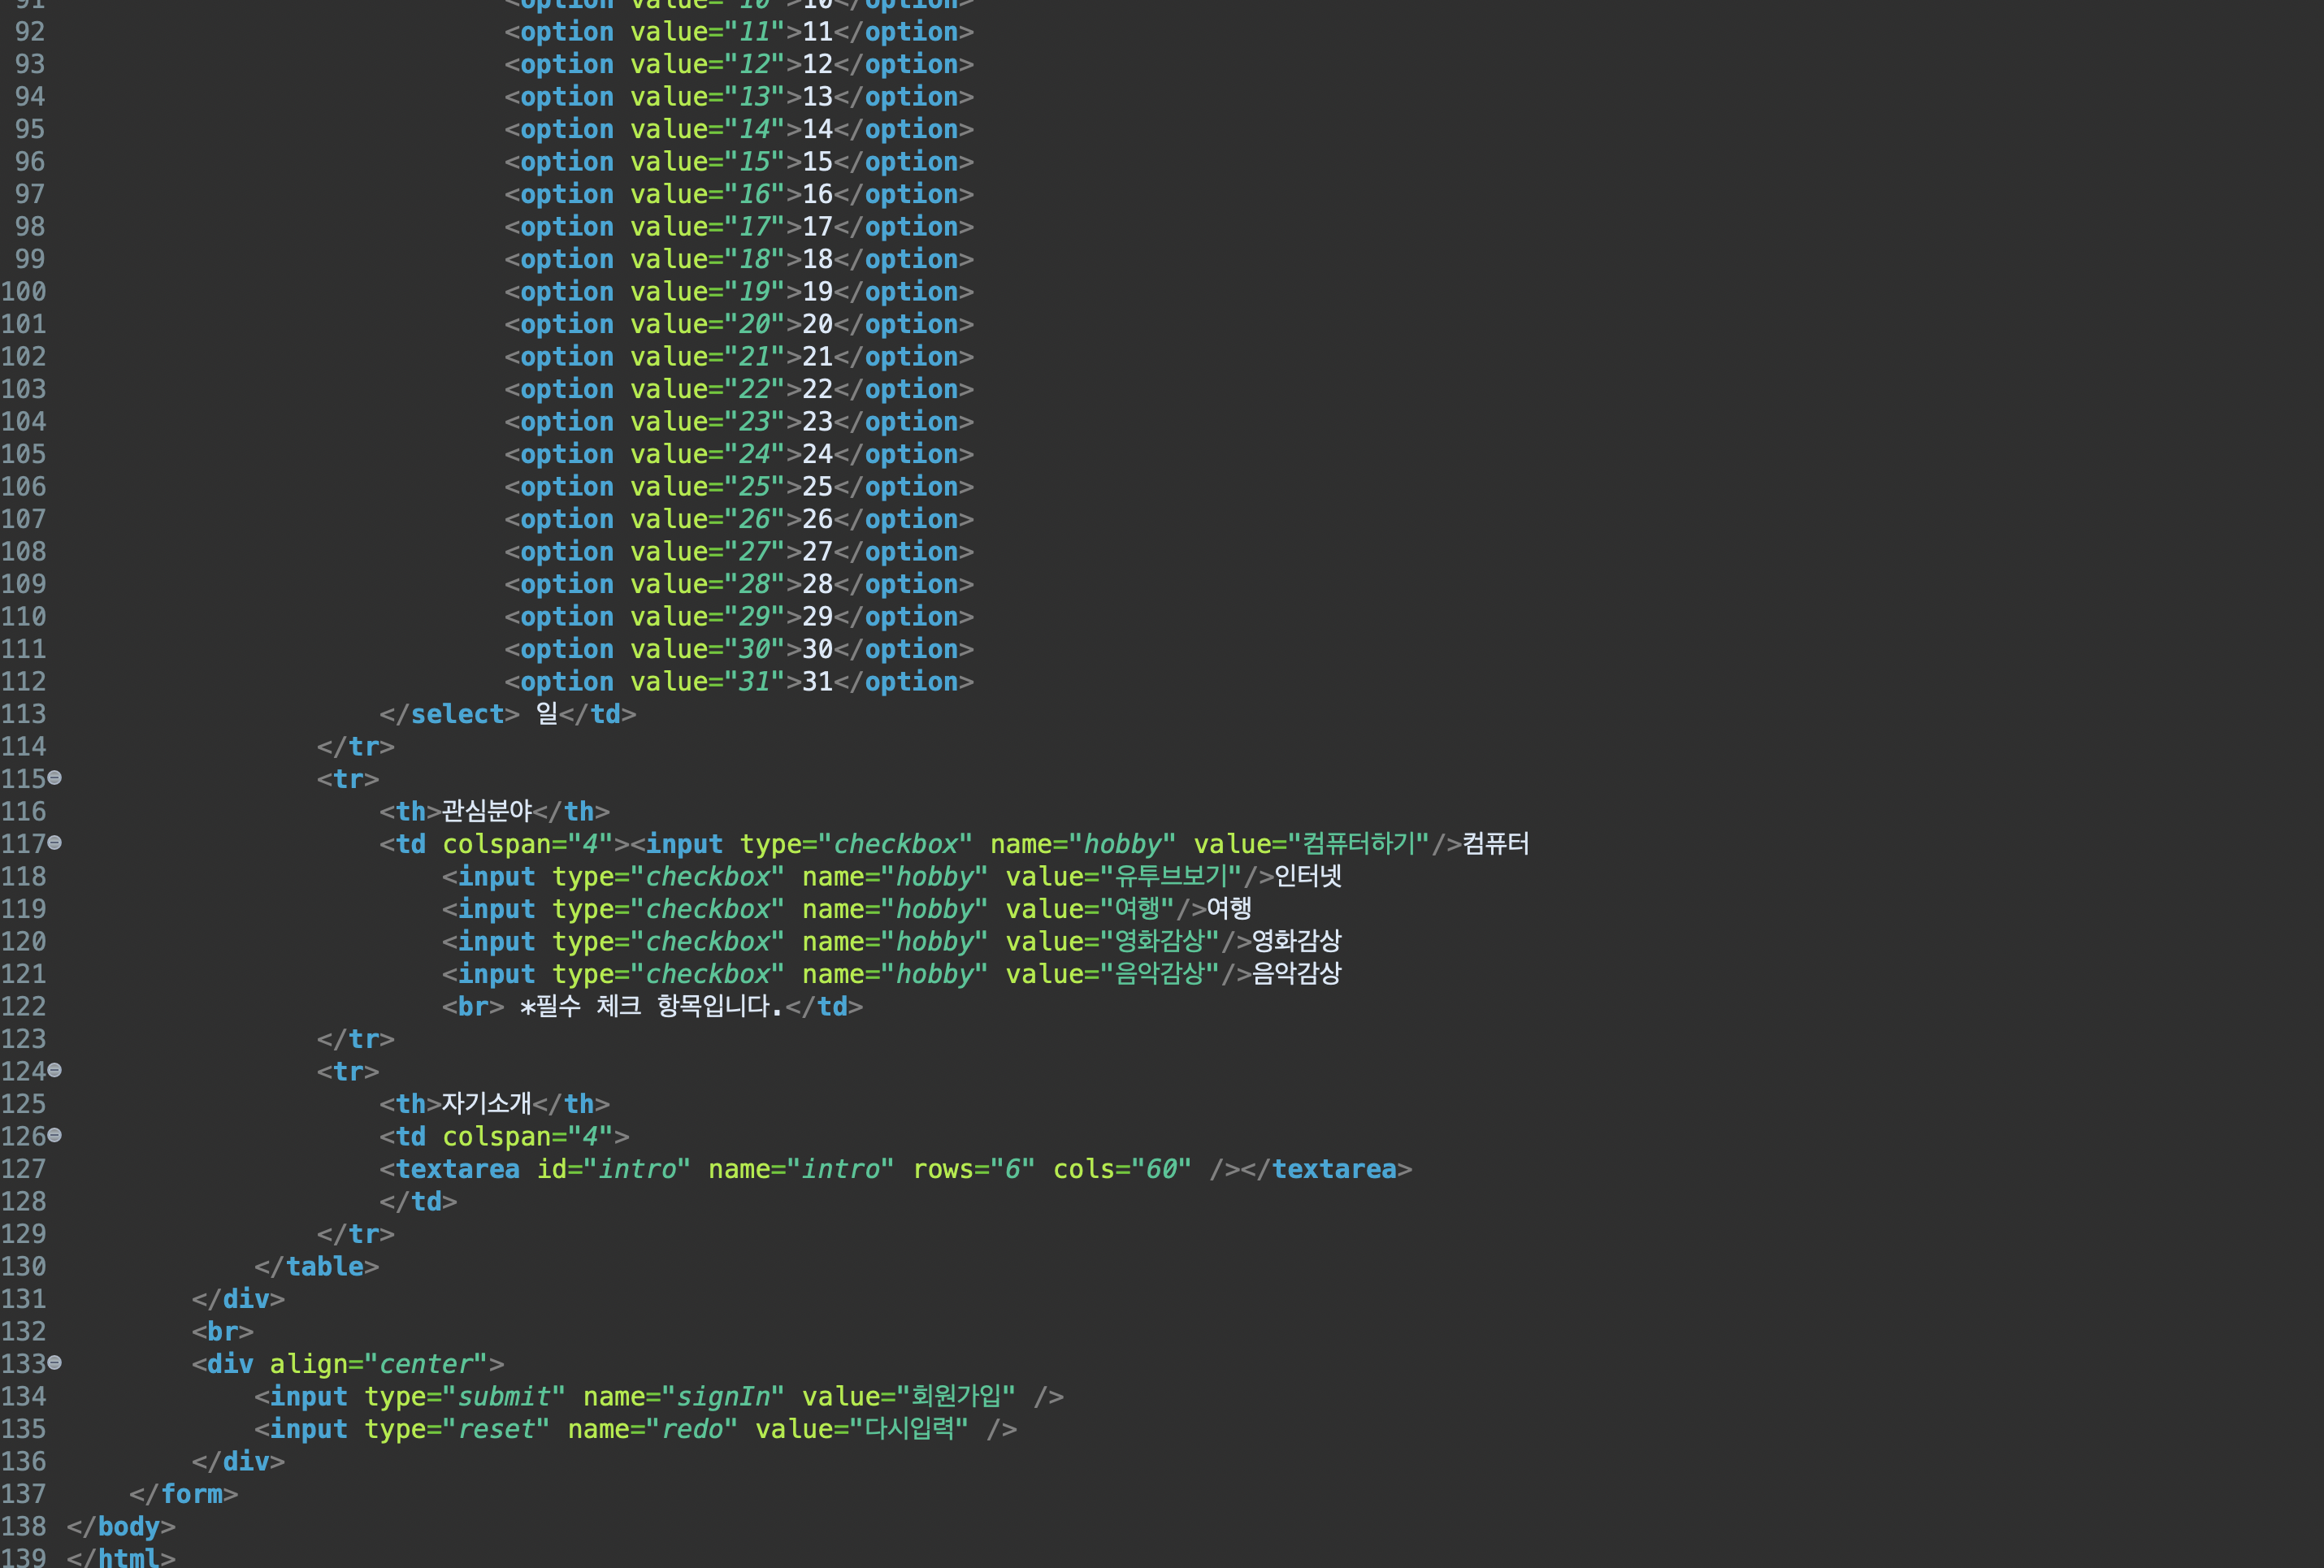This screenshot has height=1568, width=2324.
Task: Click the 'center' align attribute value
Action: tap(425, 1364)
